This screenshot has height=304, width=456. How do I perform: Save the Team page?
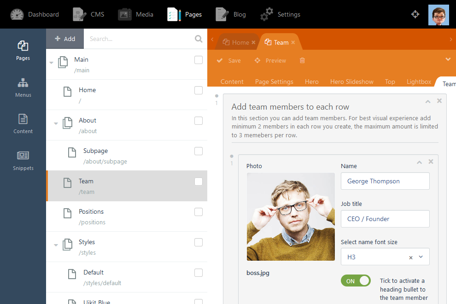[x=229, y=60]
